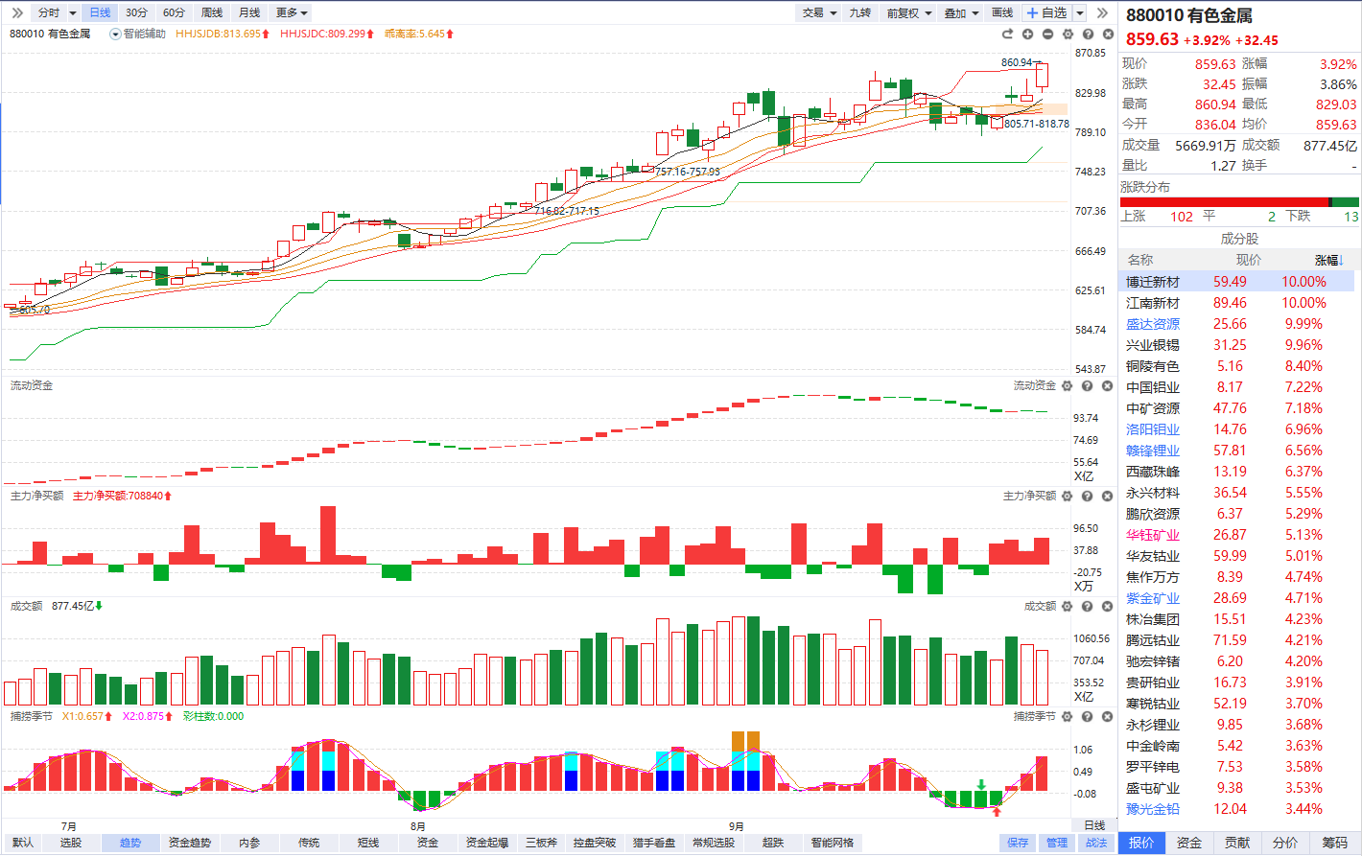This screenshot has height=856, width=1362.
Task: Click the share arrow icon above the chart
Action: [x=1007, y=34]
